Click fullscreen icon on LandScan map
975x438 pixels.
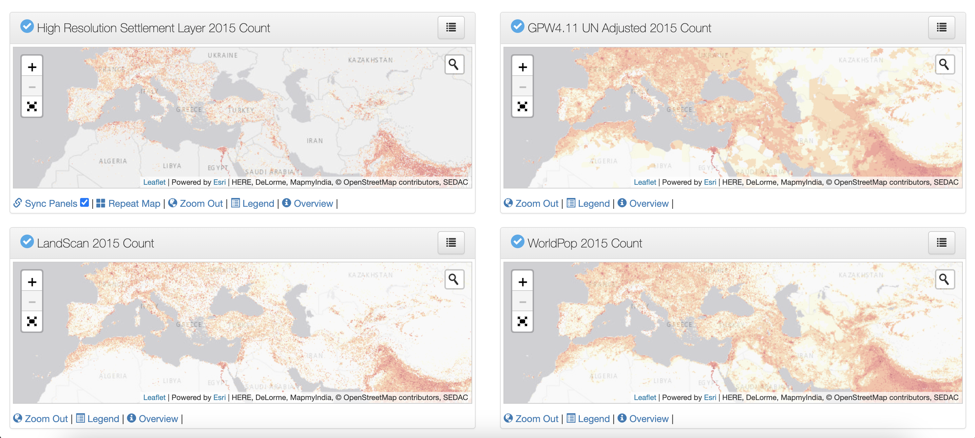(32, 321)
